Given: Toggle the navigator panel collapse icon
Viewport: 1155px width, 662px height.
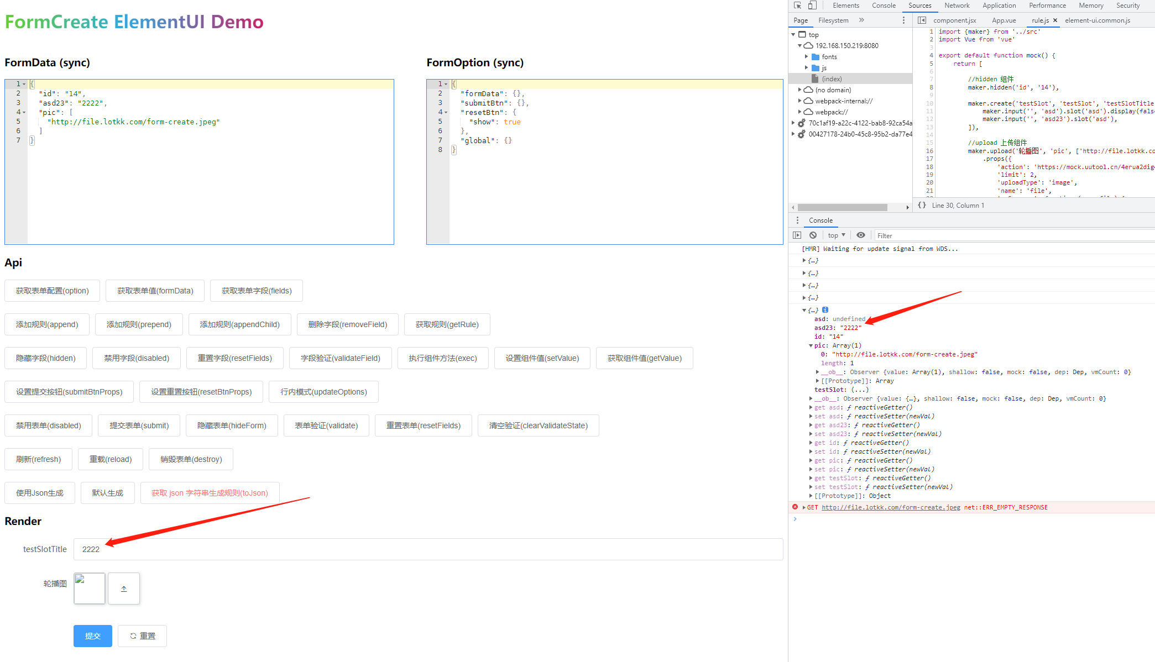Looking at the screenshot, I should [922, 20].
